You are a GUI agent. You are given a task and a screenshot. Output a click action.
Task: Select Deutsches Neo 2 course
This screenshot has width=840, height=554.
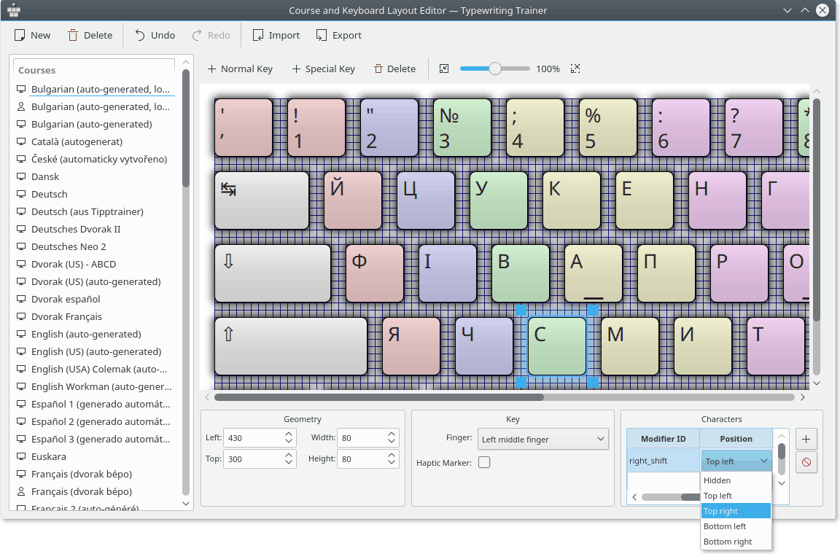coord(69,246)
